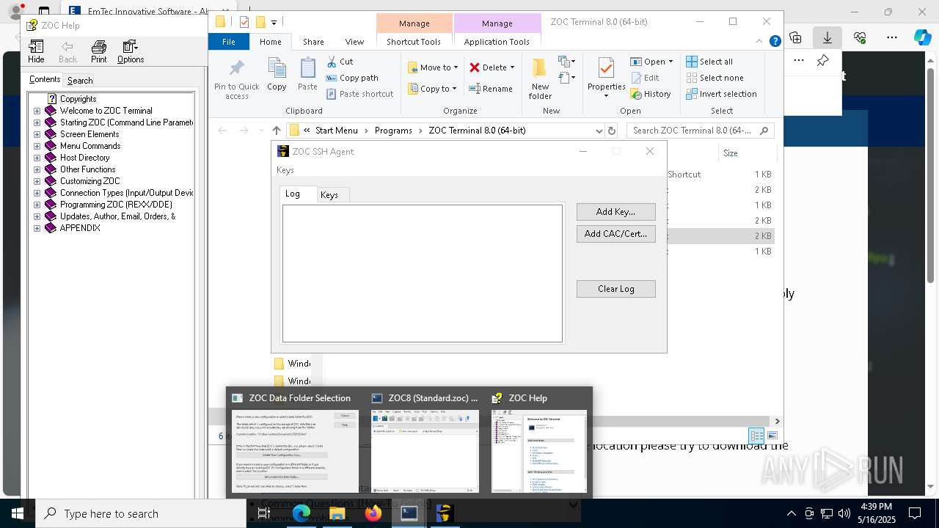Screen dimensions: 939x528
Task: Open the address bar history dropdown
Action: pos(599,131)
